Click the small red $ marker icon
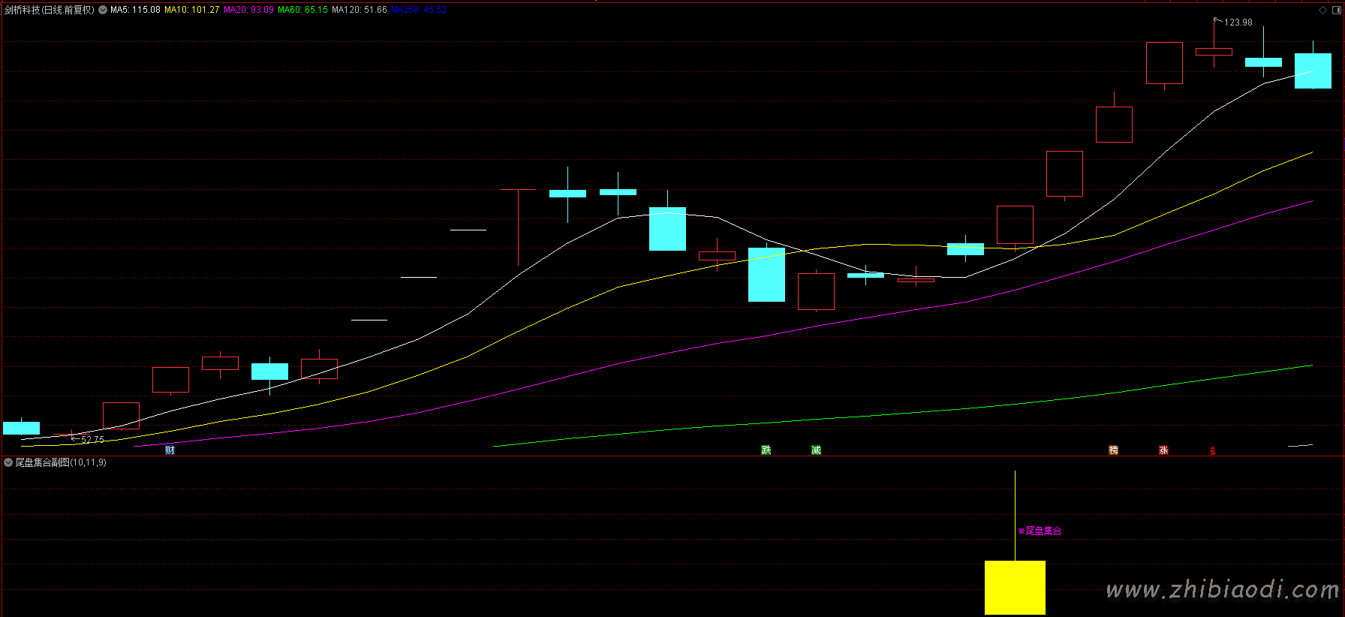 pos(1212,451)
